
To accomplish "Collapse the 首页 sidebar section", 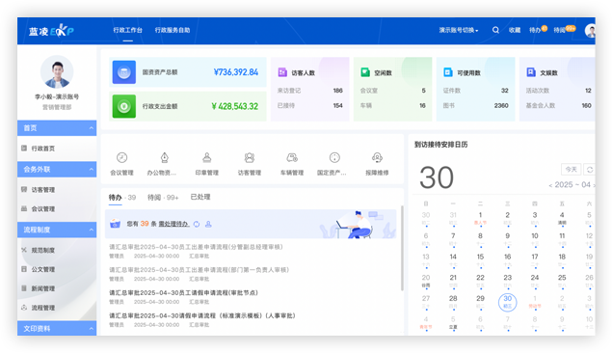I will 91,128.
